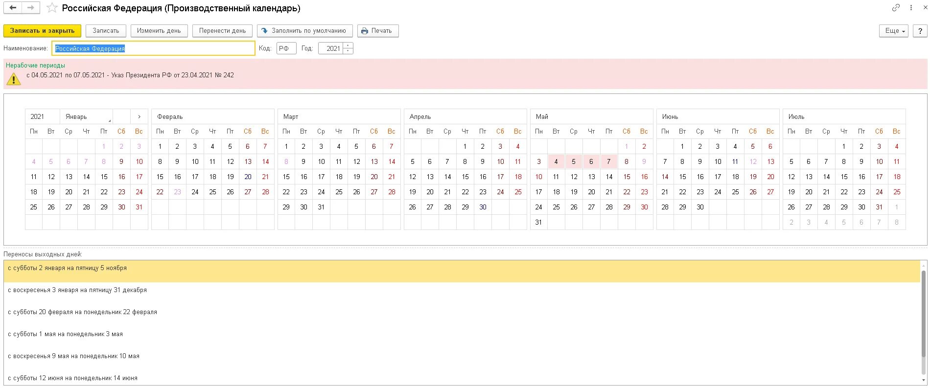This screenshot has height=388, width=930.
Task: Select February 22 in the calendar
Action: (x=160, y=192)
